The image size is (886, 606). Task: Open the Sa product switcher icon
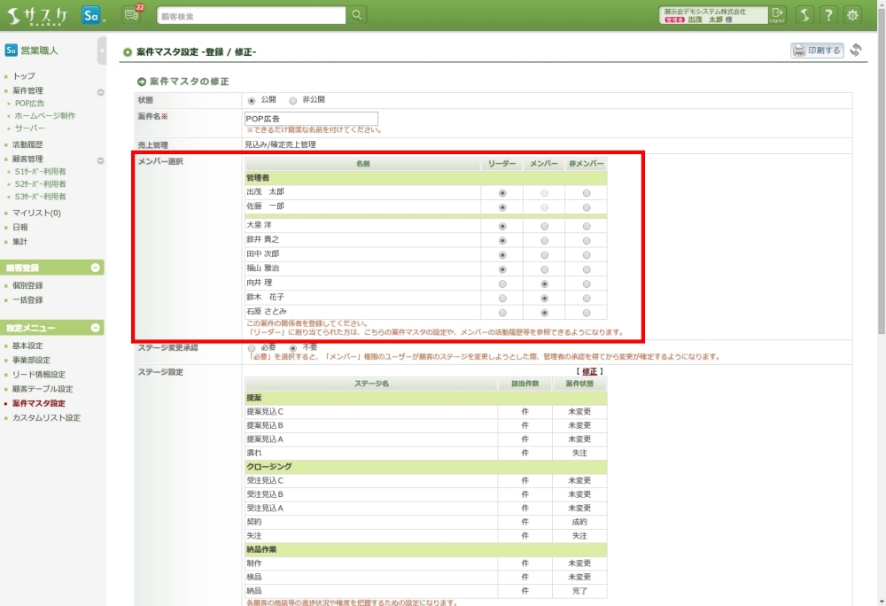(91, 15)
